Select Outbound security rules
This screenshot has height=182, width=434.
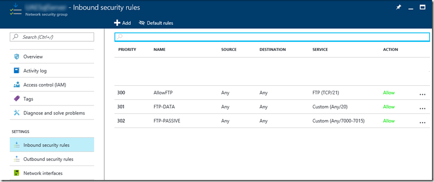52,159
